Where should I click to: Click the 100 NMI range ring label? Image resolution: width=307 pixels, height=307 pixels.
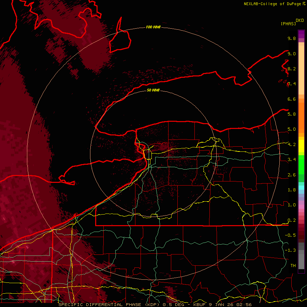coord(153,27)
